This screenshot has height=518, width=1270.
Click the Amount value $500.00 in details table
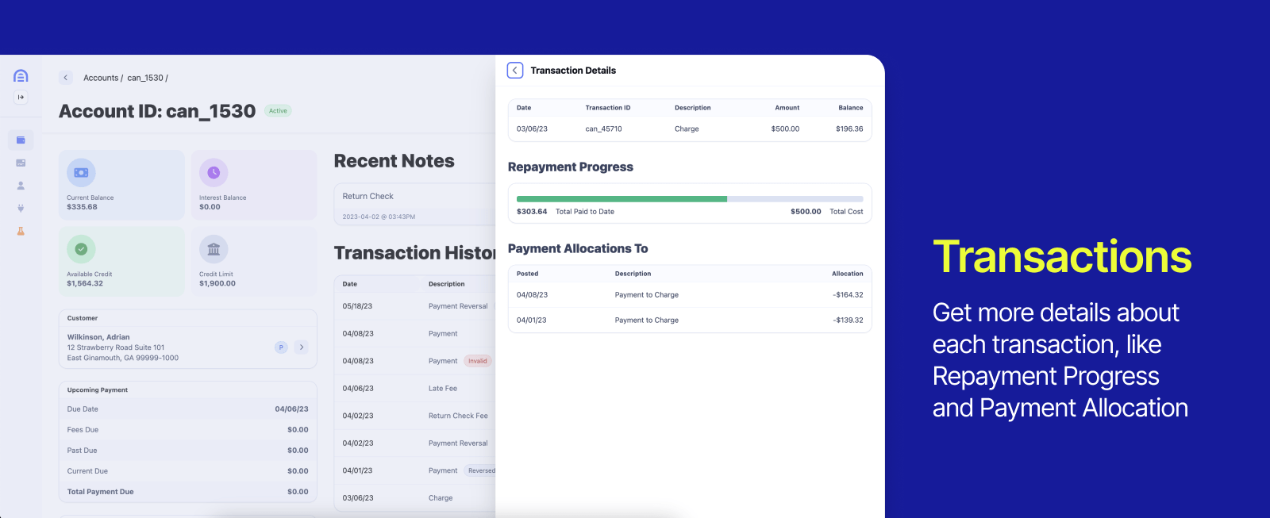[785, 129]
